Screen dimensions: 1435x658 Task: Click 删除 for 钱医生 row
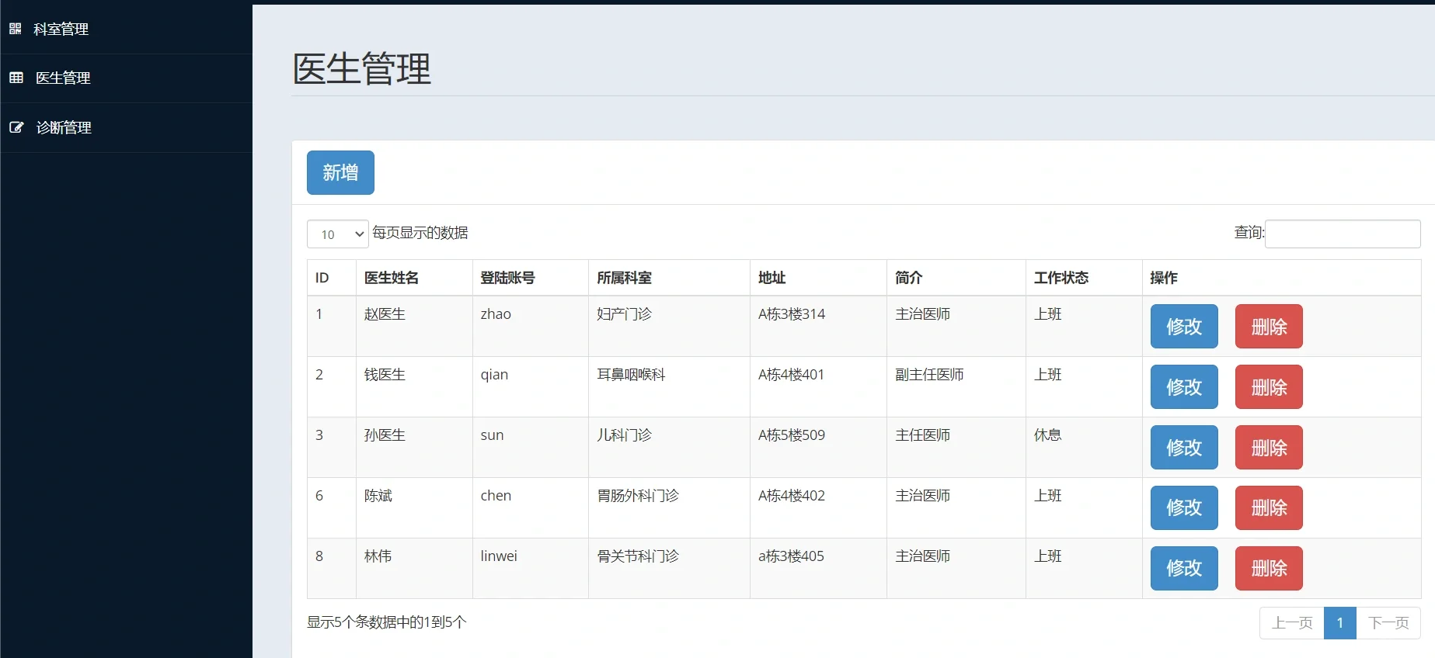1269,387
